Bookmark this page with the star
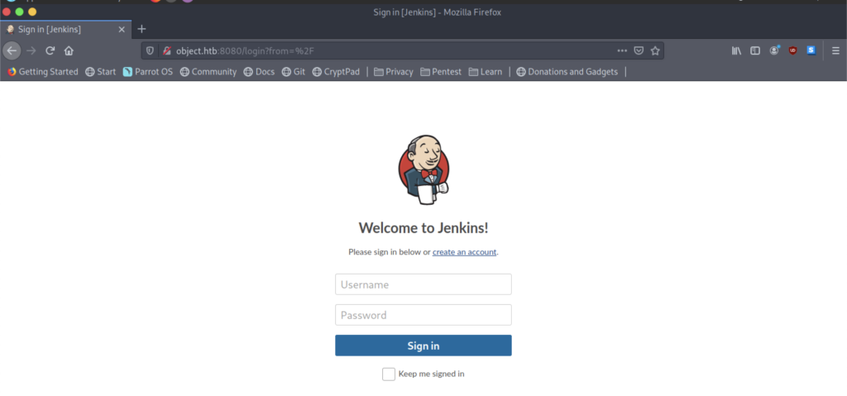The image size is (847, 396). [x=655, y=50]
